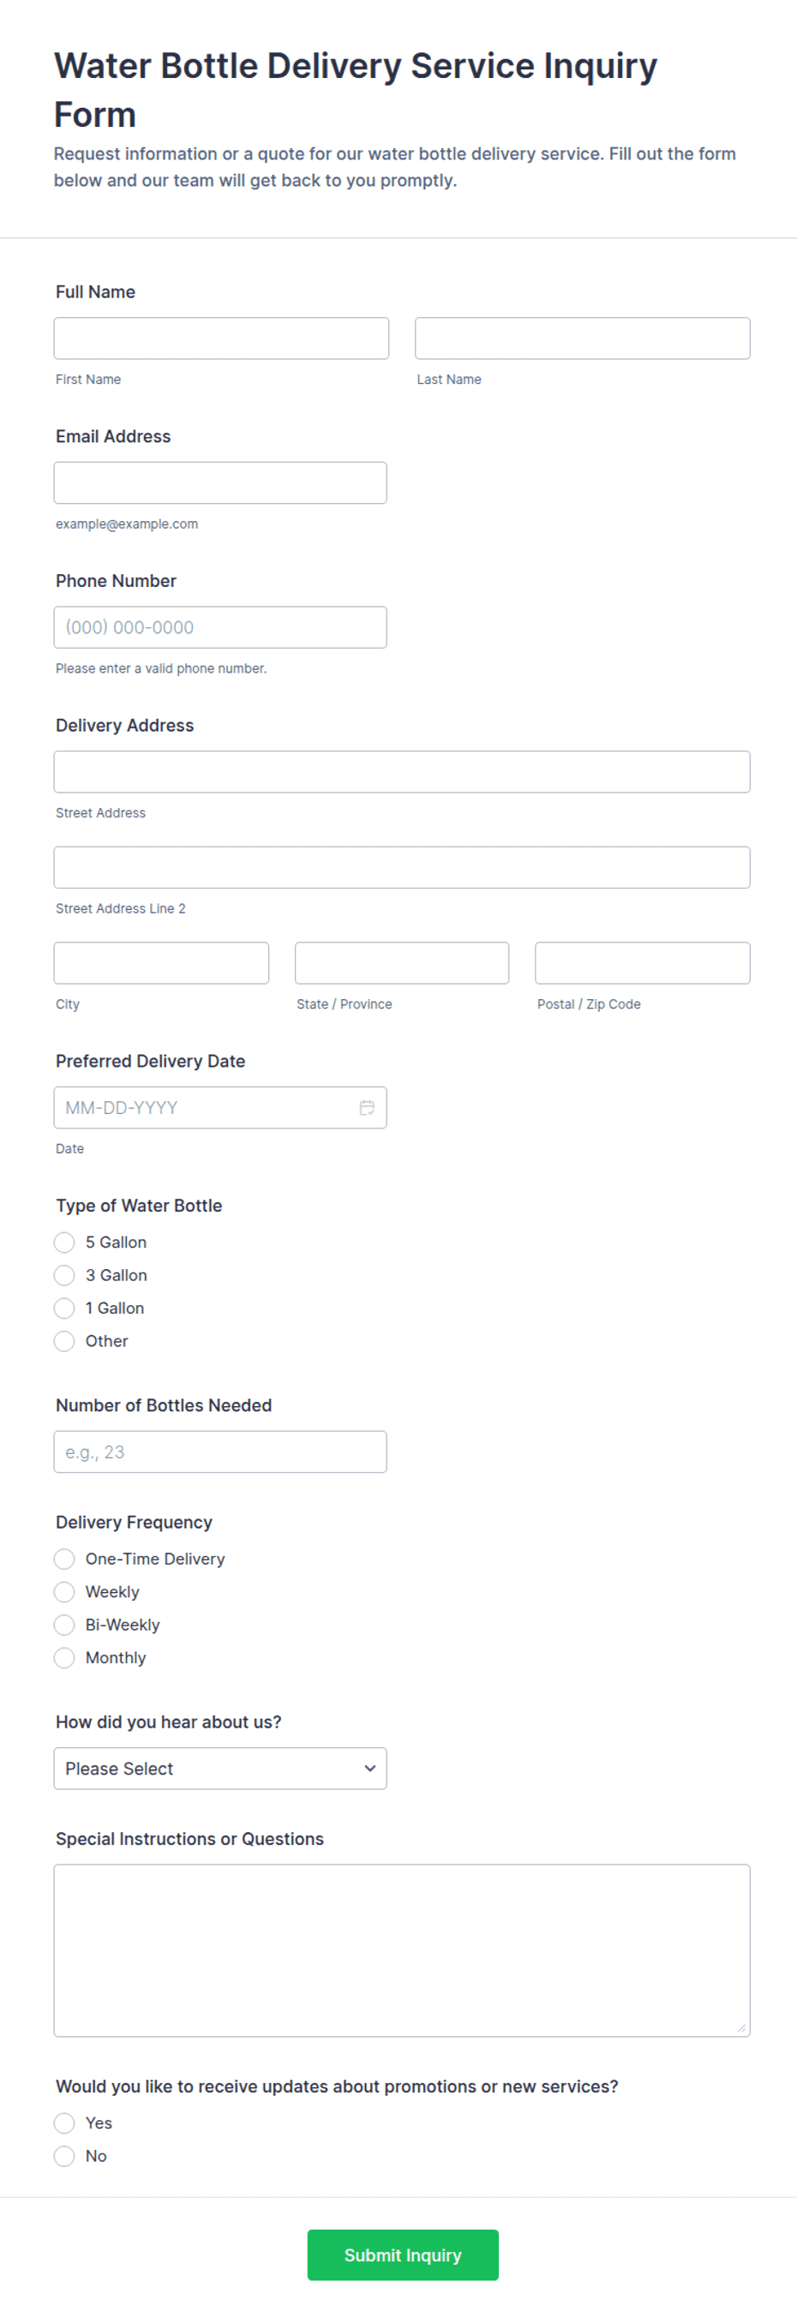The width and height of the screenshot is (797, 2323).
Task: Select No for promotional updates
Action: [x=64, y=2155]
